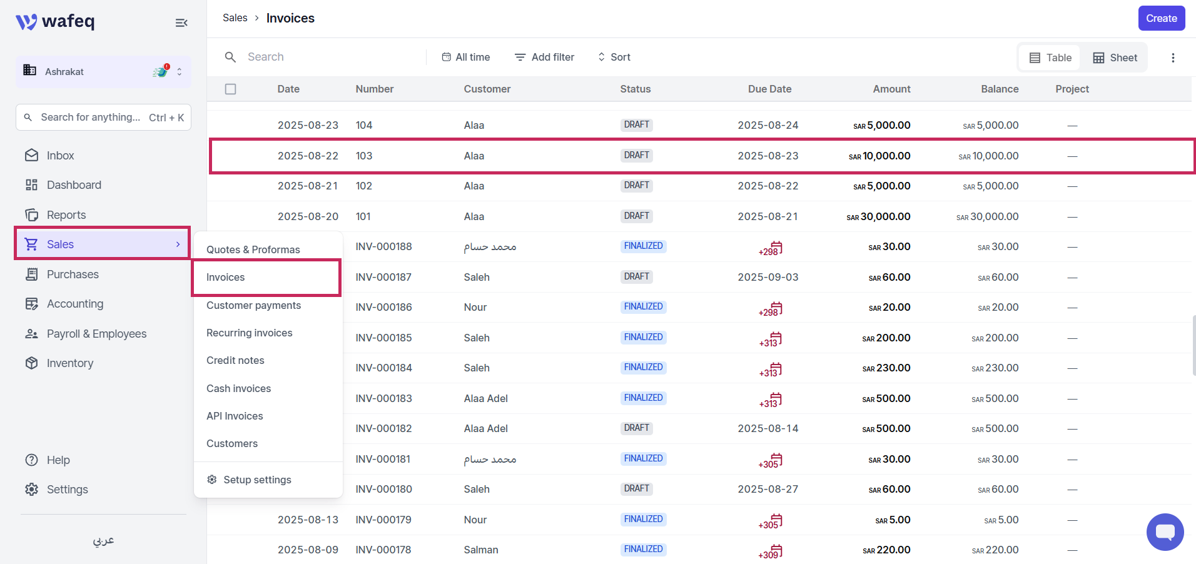Sort by the Date column header
Viewport: 1196px width, 564px height.
click(x=288, y=89)
